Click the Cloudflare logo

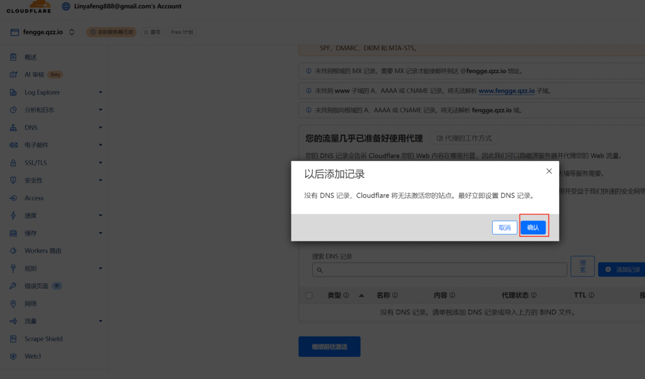click(x=28, y=7)
